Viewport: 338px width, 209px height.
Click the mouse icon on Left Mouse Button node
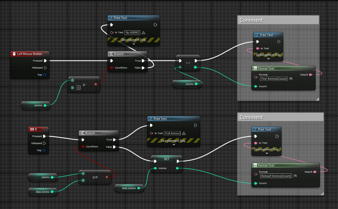tap(14, 54)
